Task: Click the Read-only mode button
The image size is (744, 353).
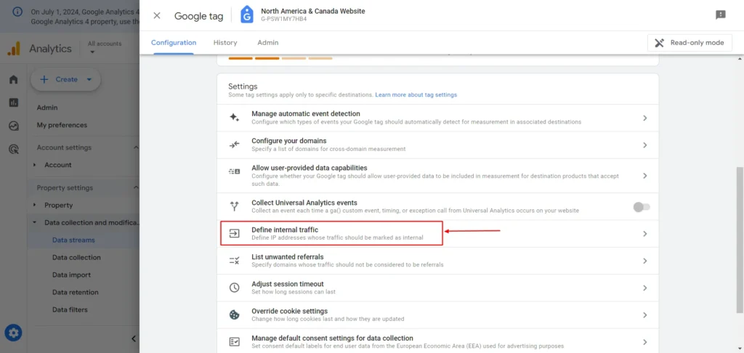Action: tap(690, 43)
